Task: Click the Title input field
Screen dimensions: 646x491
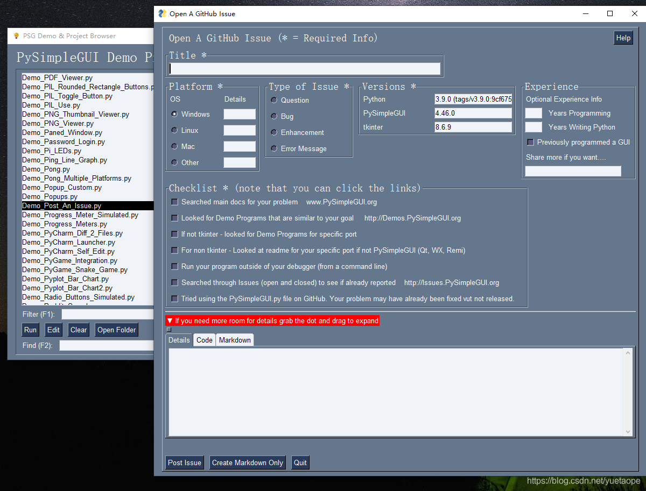Action: coord(305,68)
